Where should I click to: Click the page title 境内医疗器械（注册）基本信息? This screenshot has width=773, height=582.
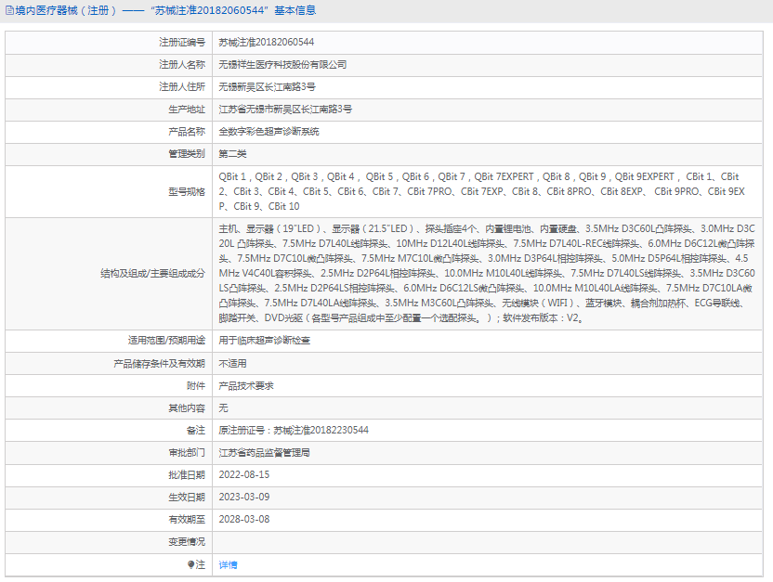coord(165,10)
